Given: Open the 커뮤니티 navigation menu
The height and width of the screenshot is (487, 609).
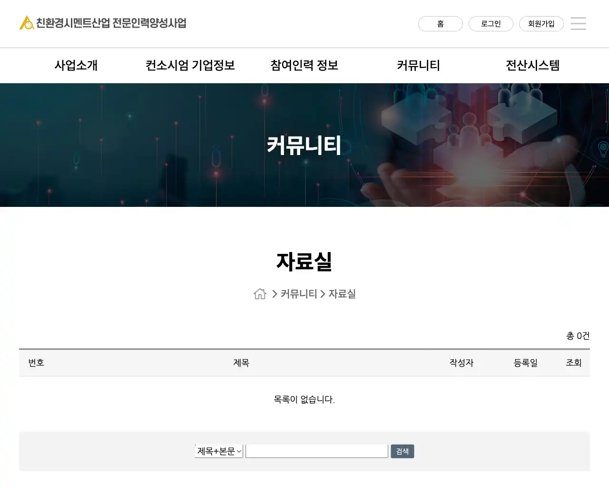Looking at the screenshot, I should [x=419, y=66].
